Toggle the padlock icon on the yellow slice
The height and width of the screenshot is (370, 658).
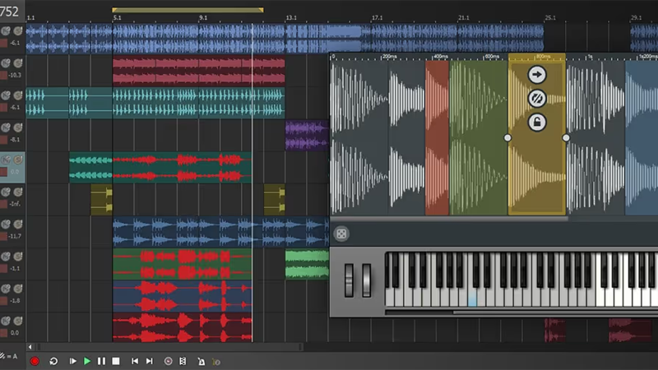point(537,123)
